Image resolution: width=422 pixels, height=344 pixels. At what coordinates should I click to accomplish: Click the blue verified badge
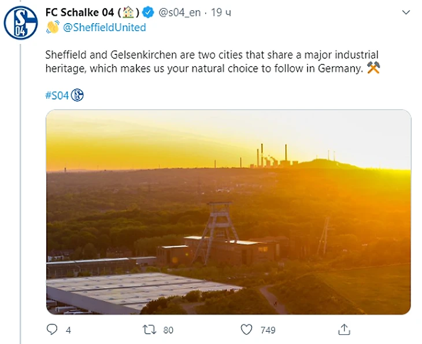tap(149, 12)
